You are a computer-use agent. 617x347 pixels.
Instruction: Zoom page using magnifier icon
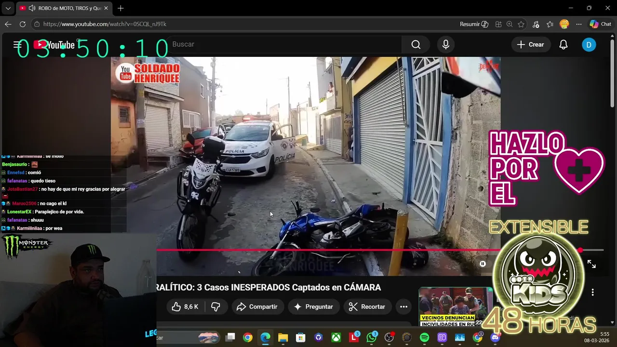click(x=510, y=24)
